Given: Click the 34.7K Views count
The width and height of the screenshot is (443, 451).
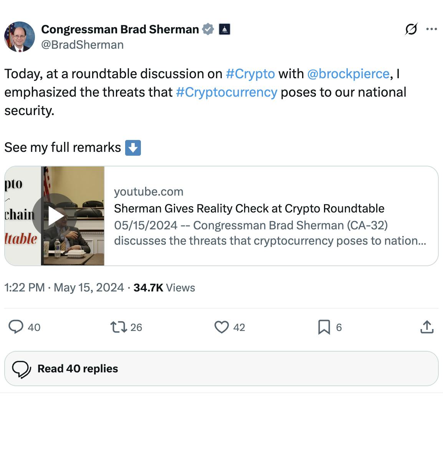Looking at the screenshot, I should (164, 288).
